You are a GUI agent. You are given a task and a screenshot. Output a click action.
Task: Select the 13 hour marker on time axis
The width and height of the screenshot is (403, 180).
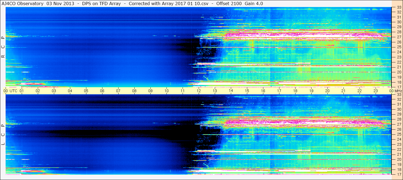(x=215, y=91)
